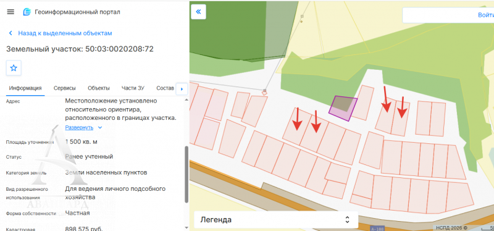
Task: Click the НСПД 2026 © attribution on map
Action: pyautogui.click(x=451, y=227)
